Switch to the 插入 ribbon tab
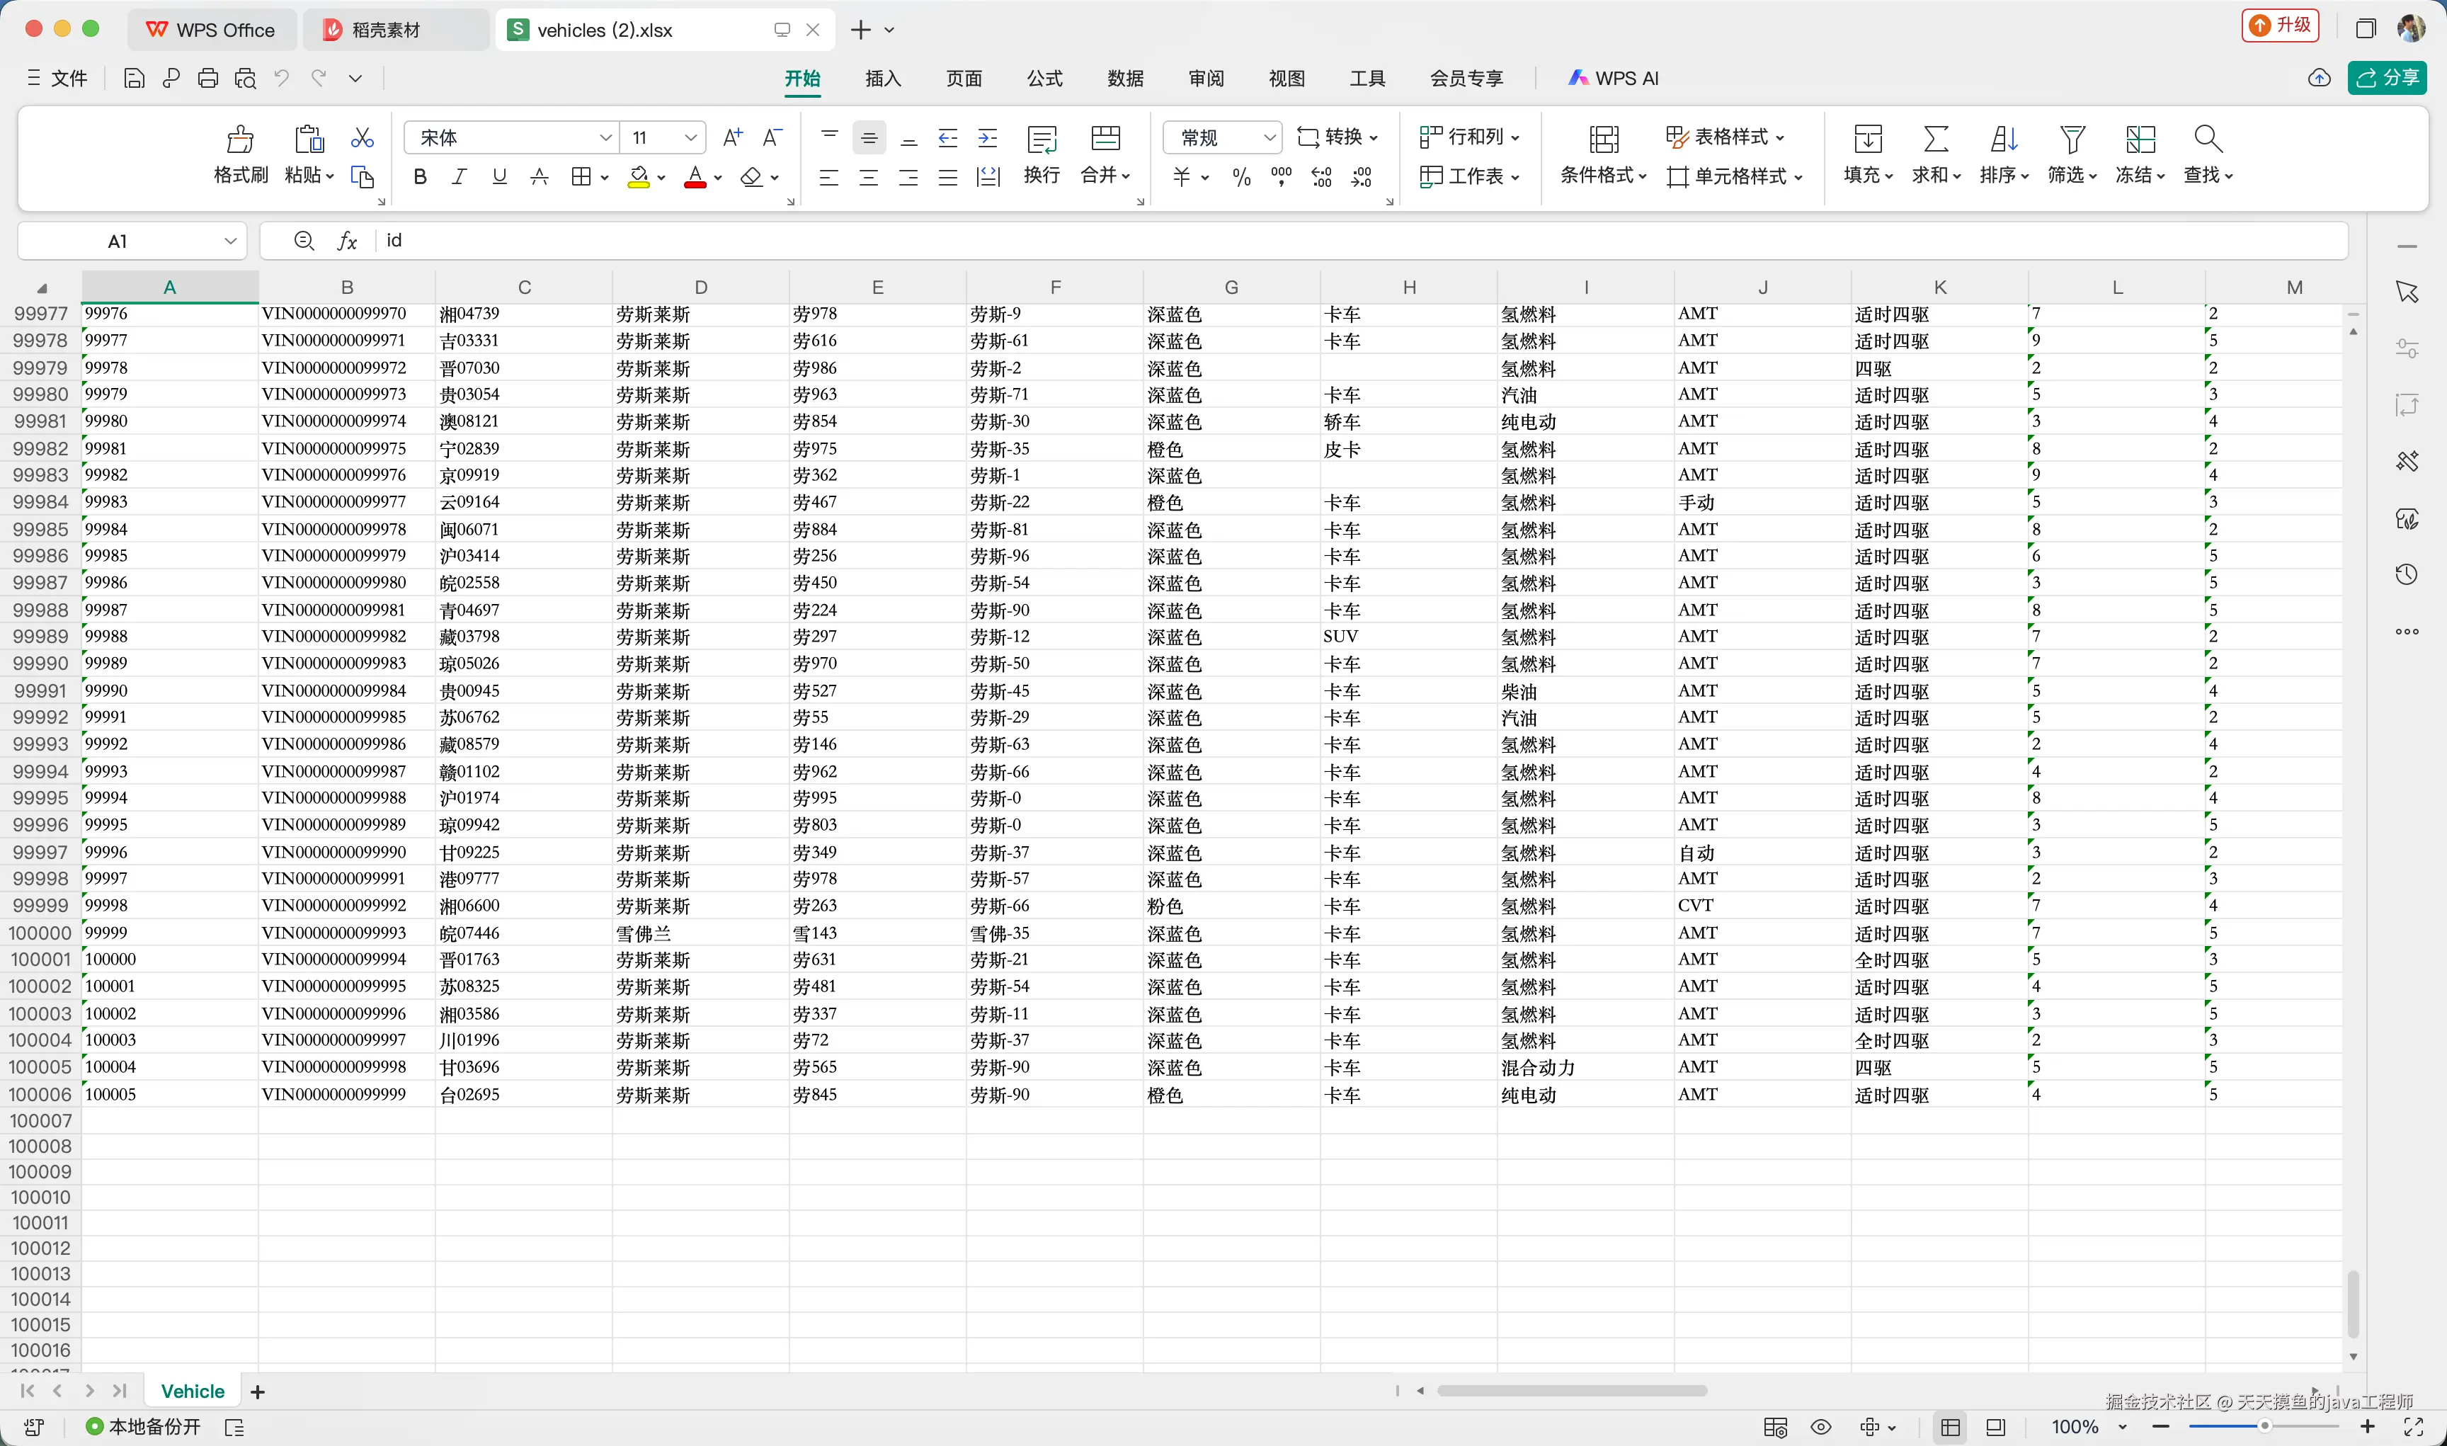This screenshot has width=2447, height=1446. pyautogui.click(x=882, y=79)
